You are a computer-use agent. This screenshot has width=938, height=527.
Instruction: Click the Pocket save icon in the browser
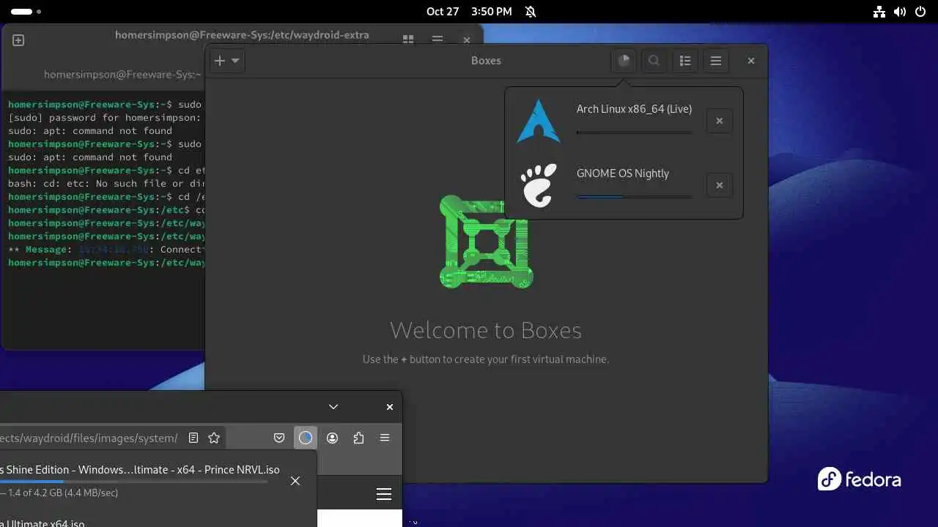pyautogui.click(x=279, y=438)
